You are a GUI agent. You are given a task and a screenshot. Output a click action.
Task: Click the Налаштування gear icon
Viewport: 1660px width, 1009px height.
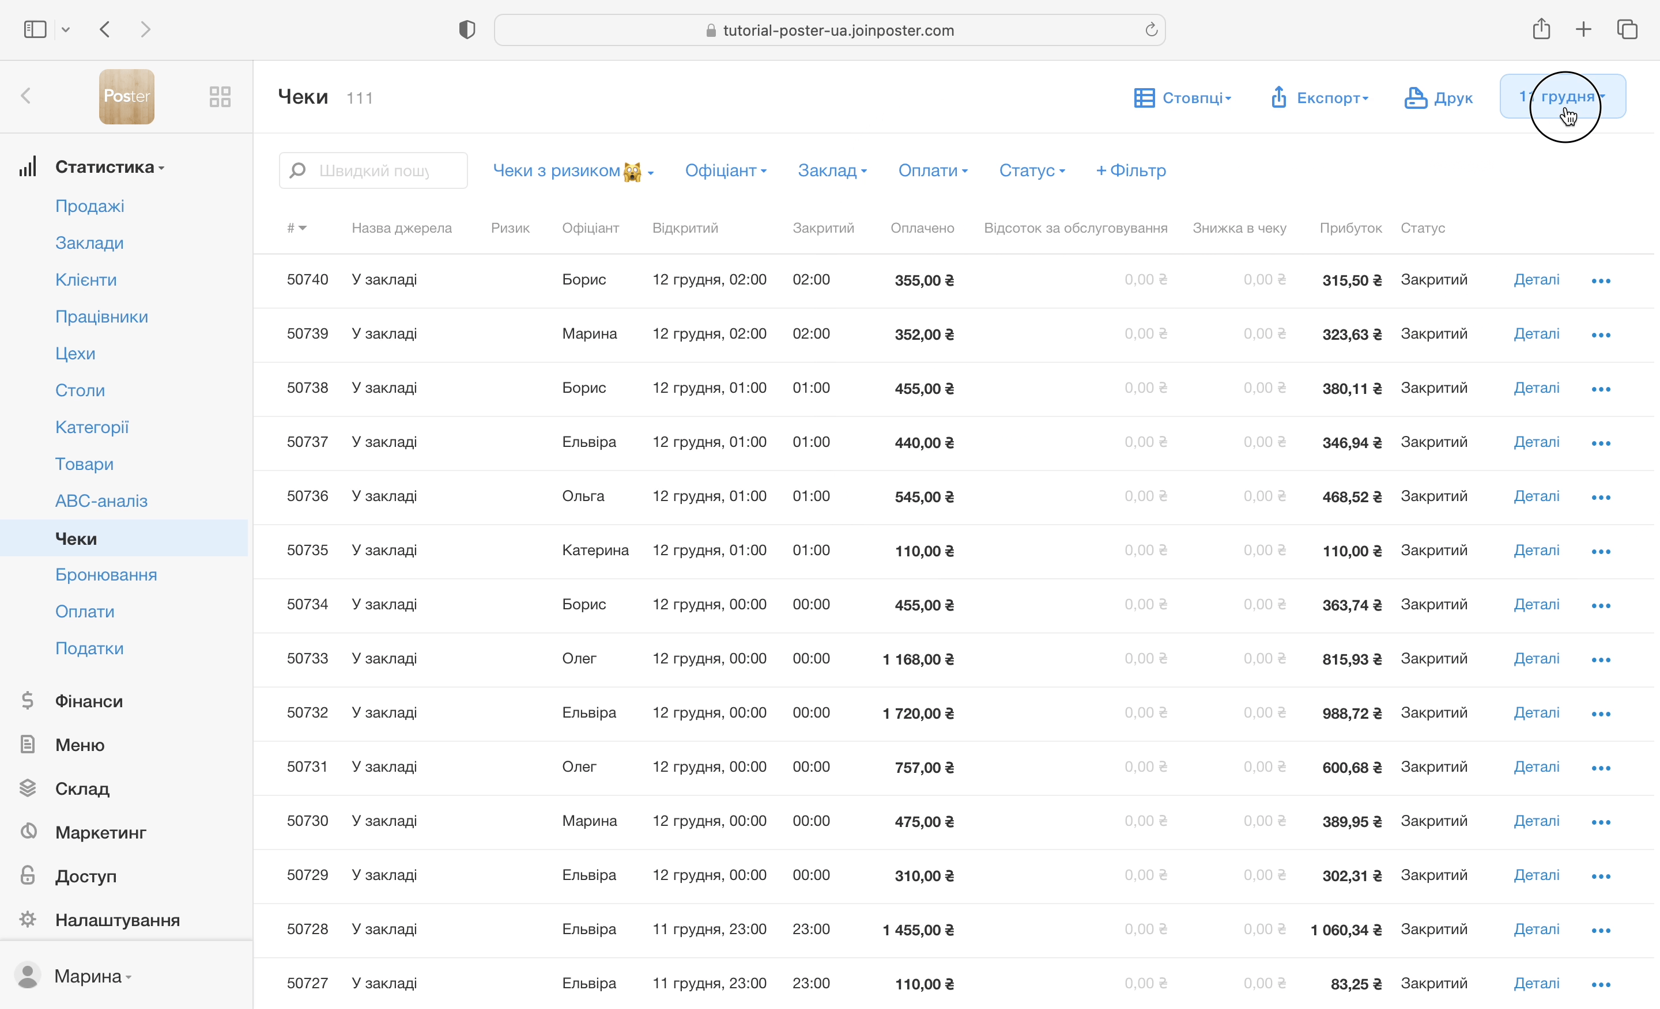click(x=28, y=920)
